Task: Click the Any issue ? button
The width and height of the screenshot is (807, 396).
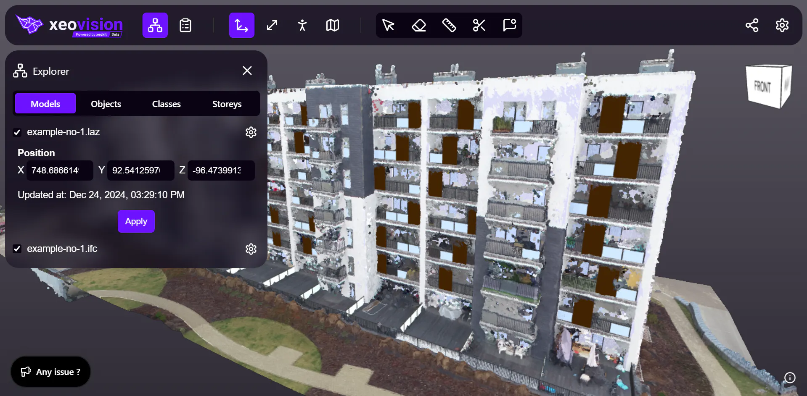Action: tap(50, 372)
